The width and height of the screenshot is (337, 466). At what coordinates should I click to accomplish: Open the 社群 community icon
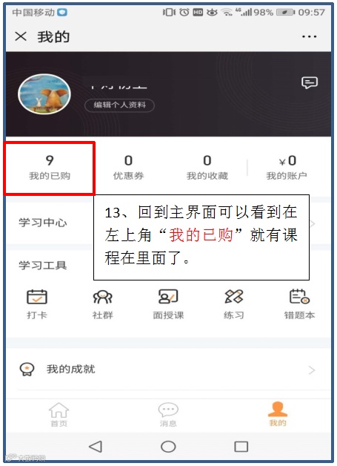click(x=103, y=297)
